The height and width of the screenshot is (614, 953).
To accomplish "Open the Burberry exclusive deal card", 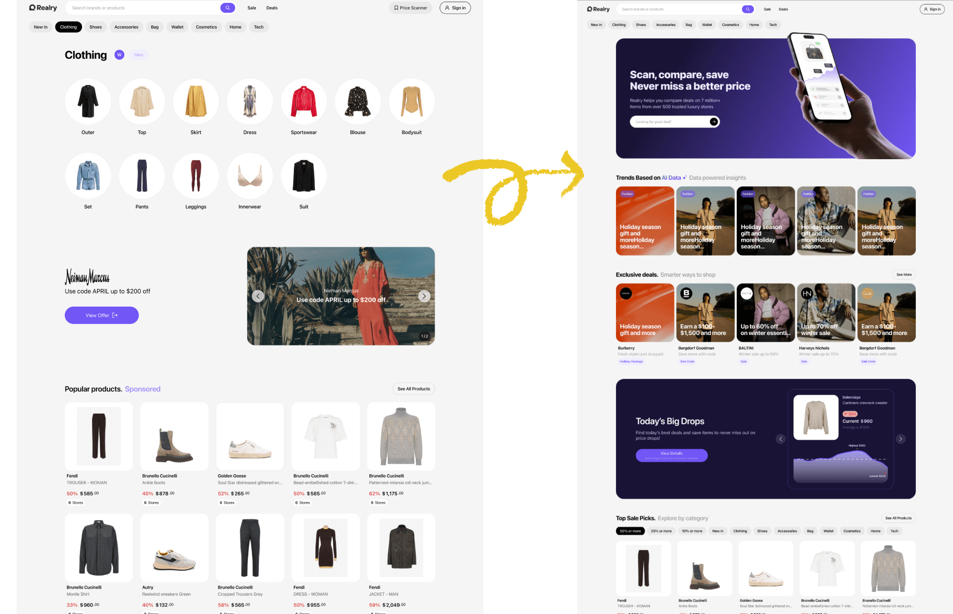I will (645, 324).
